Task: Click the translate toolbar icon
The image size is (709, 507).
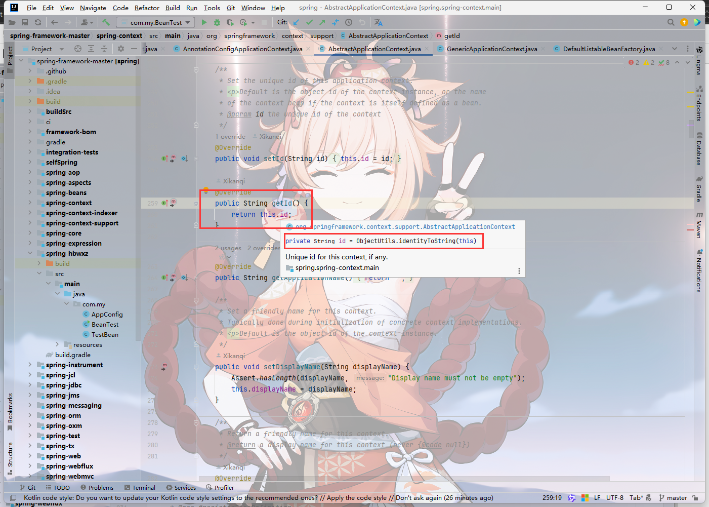Action: click(378, 22)
